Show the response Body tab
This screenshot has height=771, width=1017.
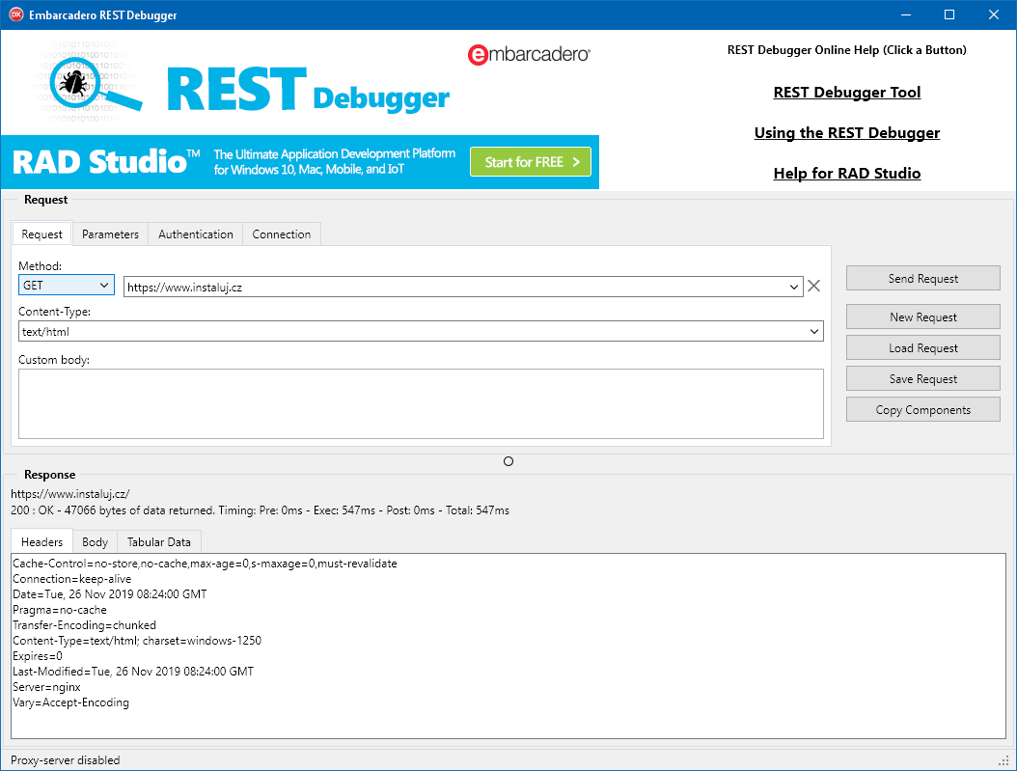[x=95, y=542]
